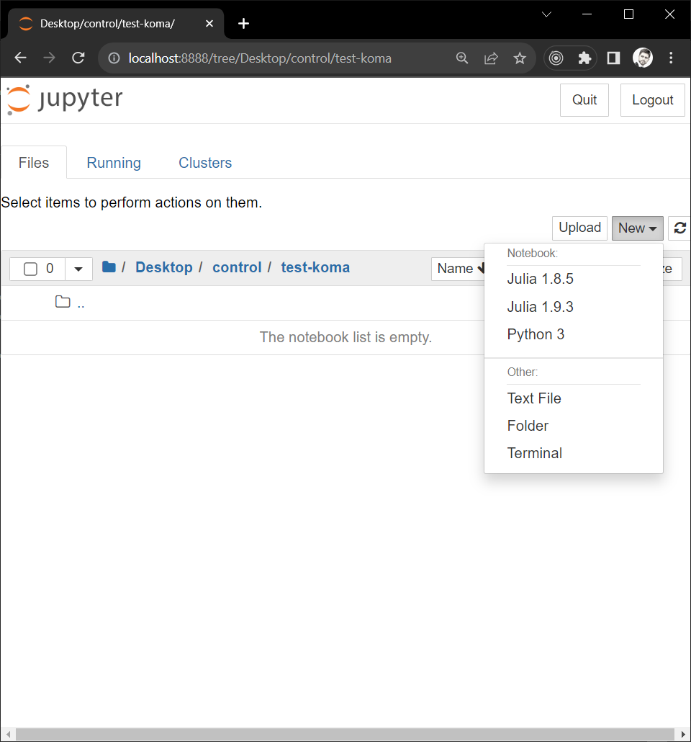Click the Jupyter logo
The image size is (691, 742).
pyautogui.click(x=65, y=99)
